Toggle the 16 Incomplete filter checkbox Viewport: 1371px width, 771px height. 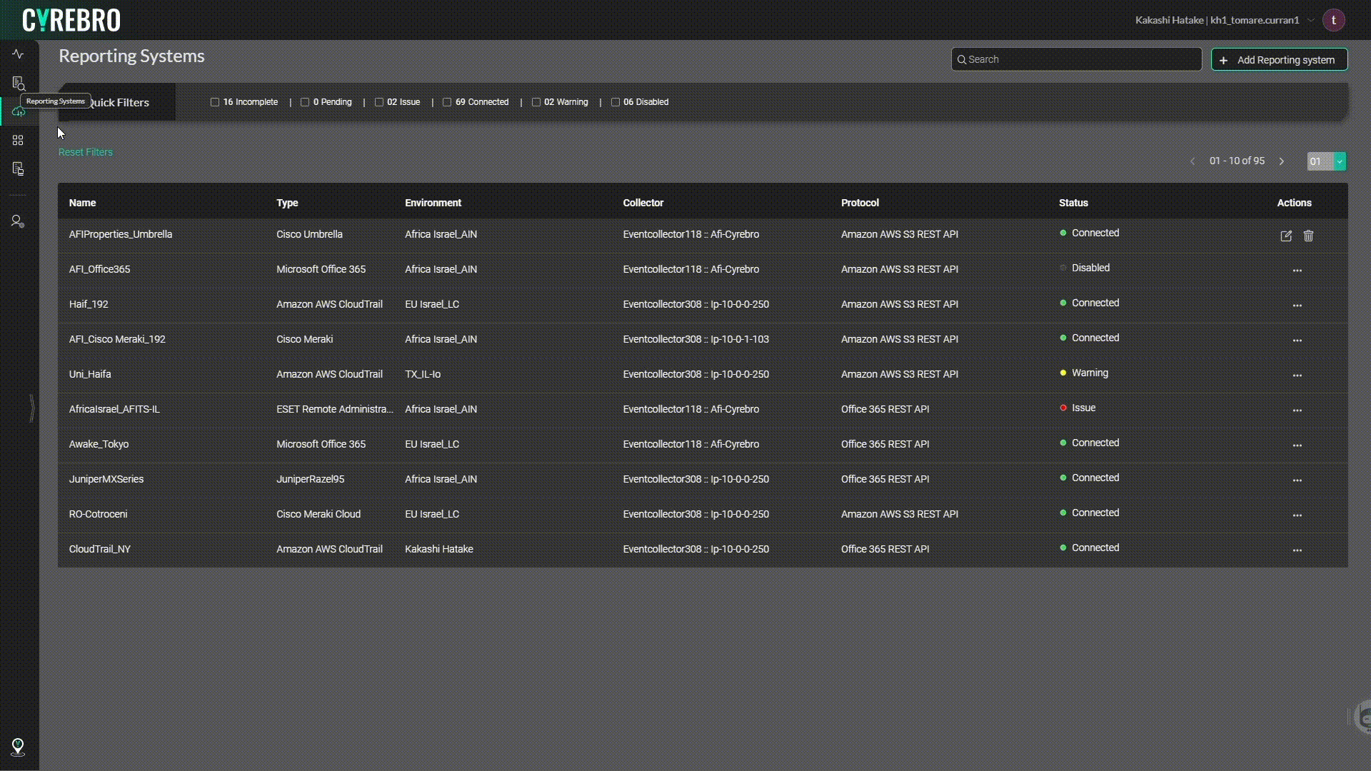215,101
